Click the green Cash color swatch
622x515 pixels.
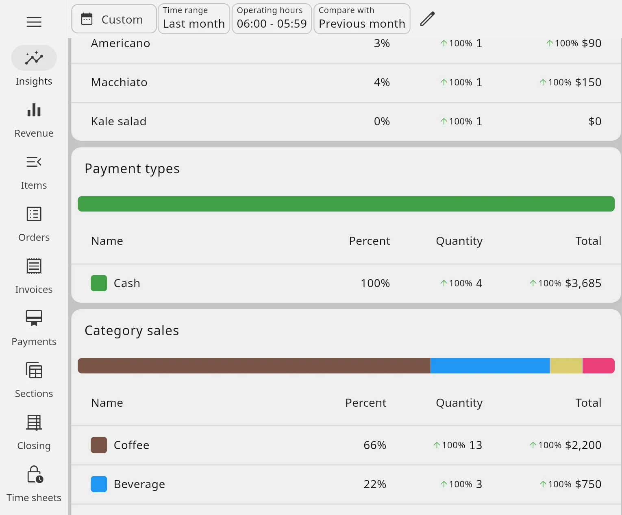pos(99,283)
